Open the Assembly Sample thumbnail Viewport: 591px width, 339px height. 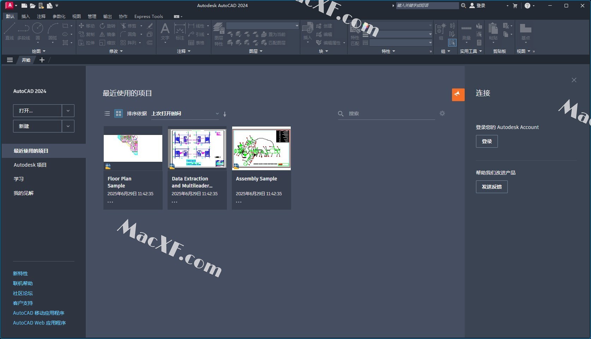tap(261, 148)
